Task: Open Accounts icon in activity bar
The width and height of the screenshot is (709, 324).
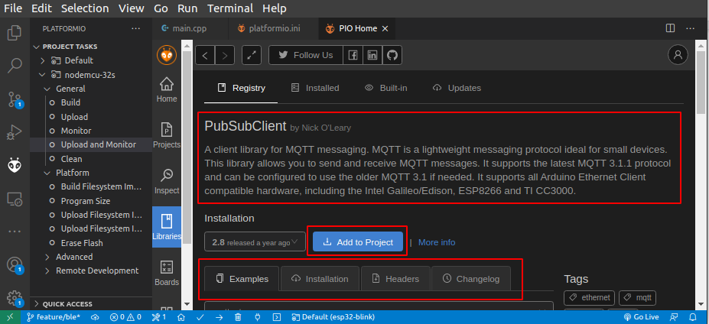Action: (15, 264)
